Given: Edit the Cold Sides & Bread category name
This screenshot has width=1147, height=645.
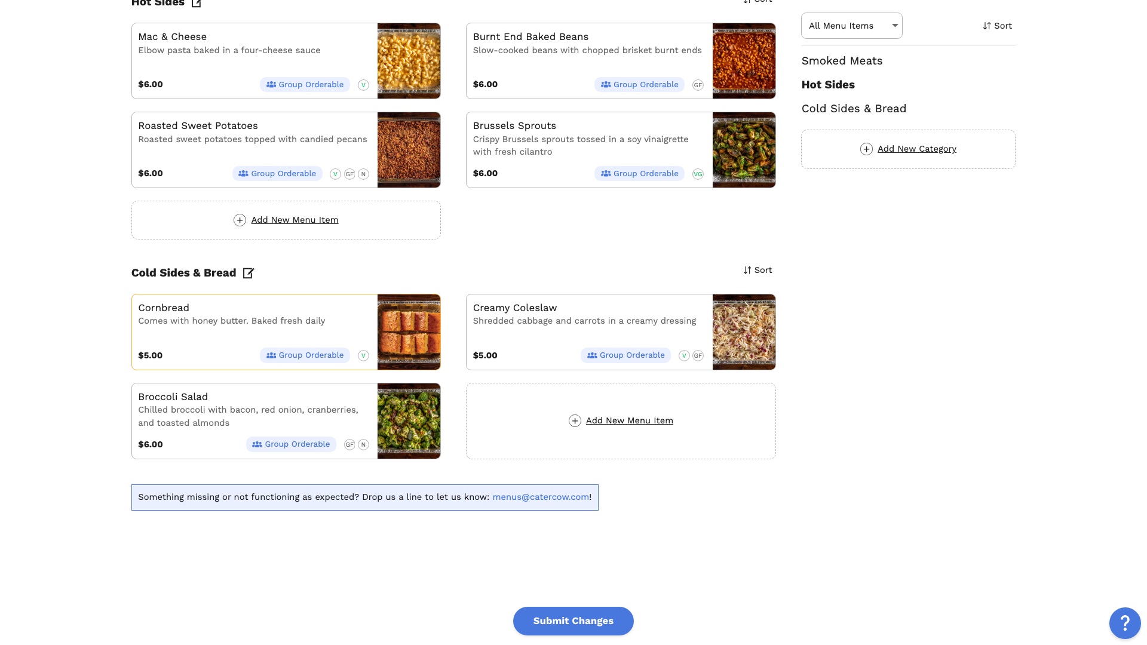Looking at the screenshot, I should [249, 273].
